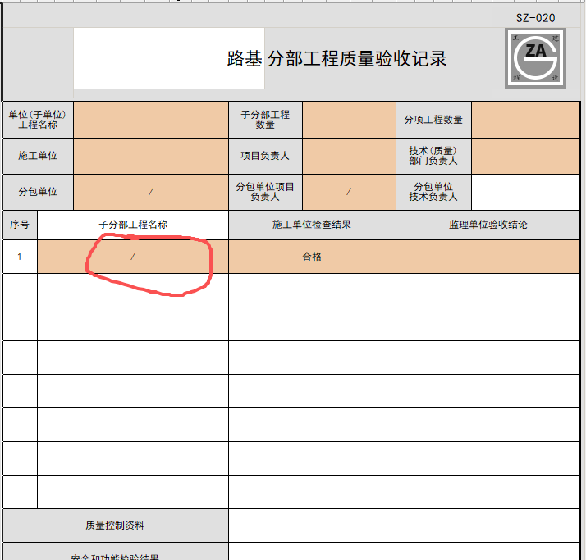Select the 合格 inspection result cell
Image resolution: width=586 pixels, height=560 pixels.
[312, 257]
